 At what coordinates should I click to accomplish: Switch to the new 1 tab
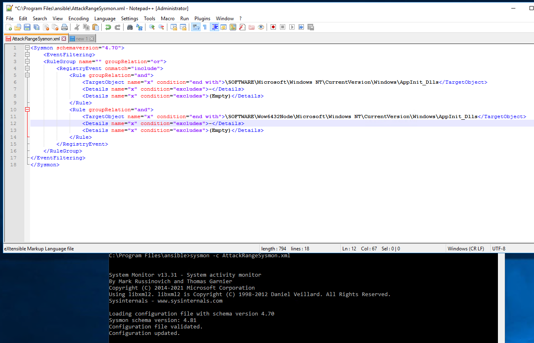(81, 39)
